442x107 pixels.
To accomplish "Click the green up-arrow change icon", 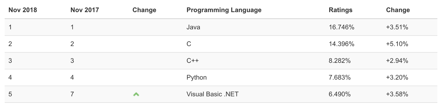I will pyautogui.click(x=136, y=94).
